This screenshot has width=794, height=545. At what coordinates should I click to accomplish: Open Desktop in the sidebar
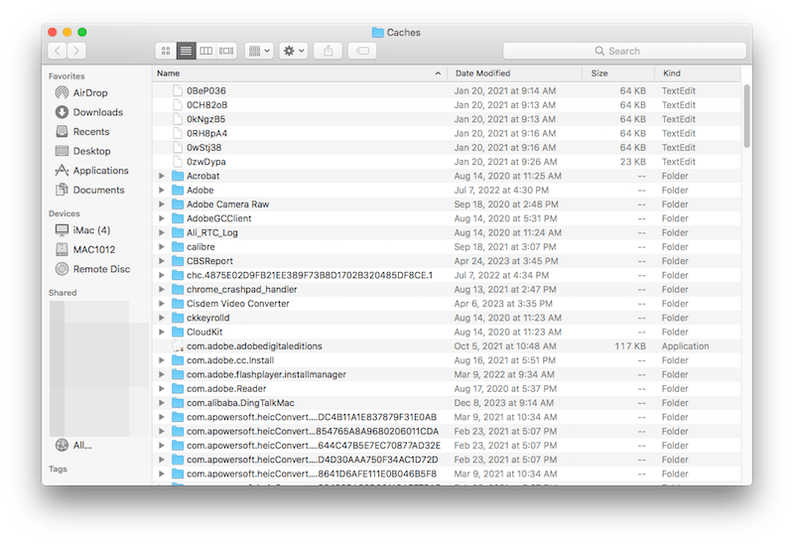(83, 151)
